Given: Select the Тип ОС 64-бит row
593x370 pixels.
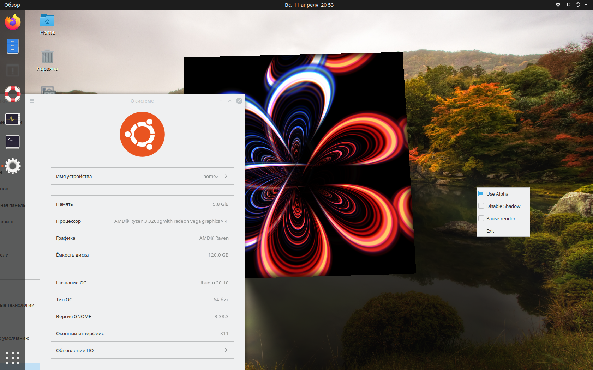Looking at the screenshot, I should [142, 300].
